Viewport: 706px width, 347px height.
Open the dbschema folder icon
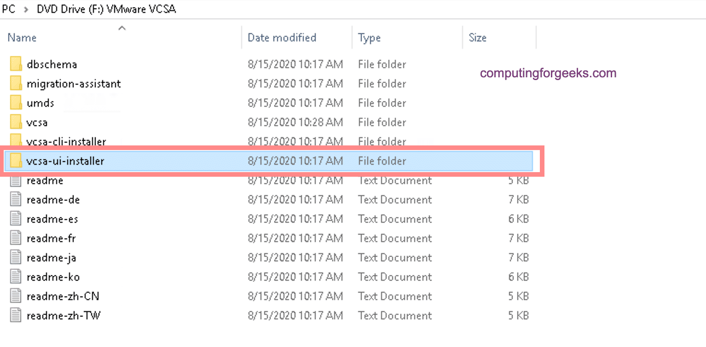[x=15, y=64]
